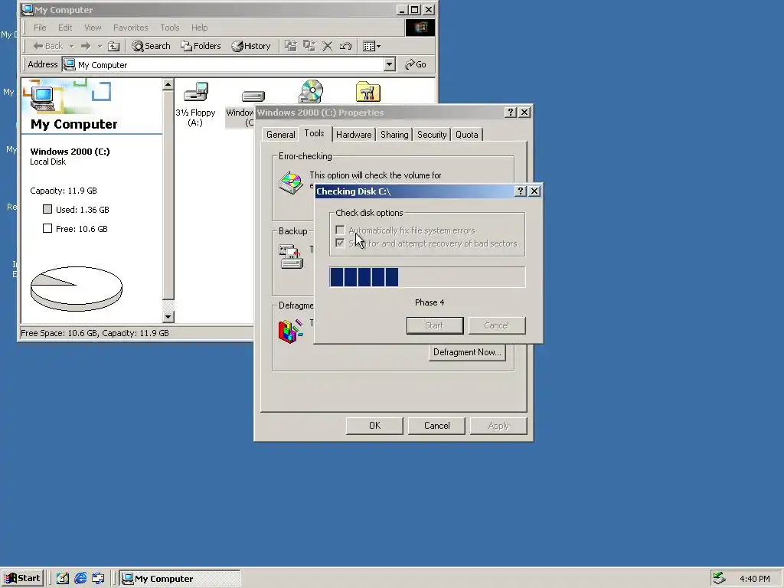This screenshot has height=588, width=784.
Task: Click the Undo toolbar icon
Action: tap(345, 46)
